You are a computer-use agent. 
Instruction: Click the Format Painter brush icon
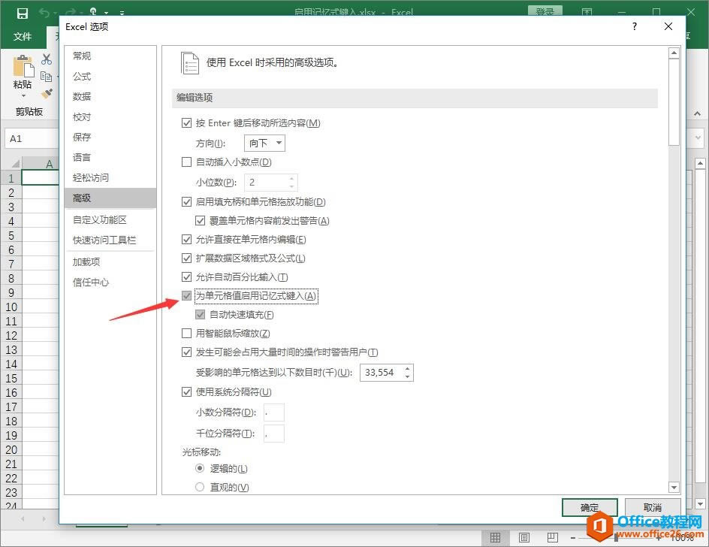(x=46, y=94)
